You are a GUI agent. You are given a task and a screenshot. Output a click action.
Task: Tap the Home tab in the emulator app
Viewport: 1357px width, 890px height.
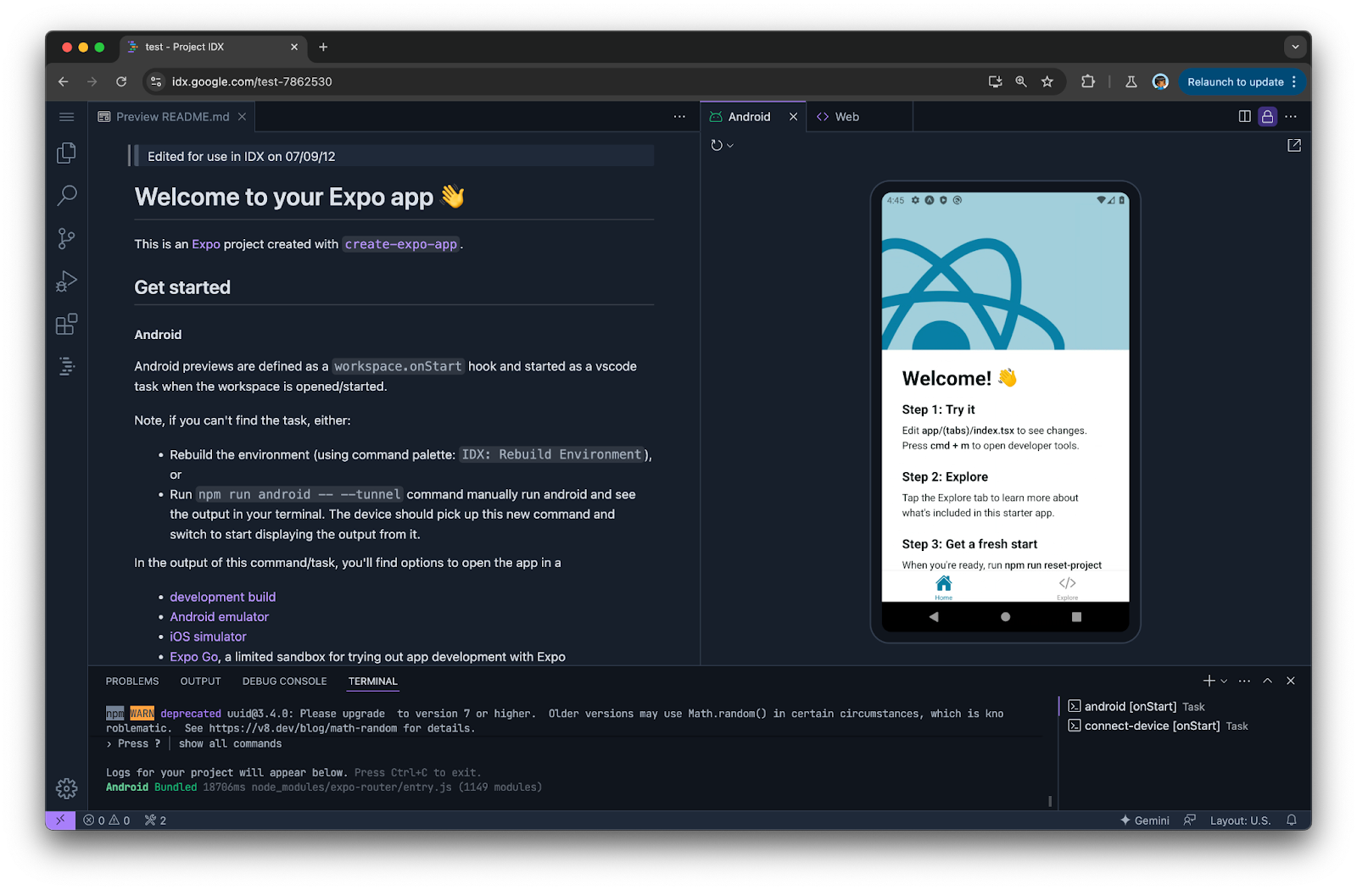943,587
